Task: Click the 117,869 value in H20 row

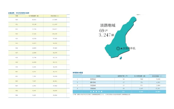Action: (x=54, y=20)
